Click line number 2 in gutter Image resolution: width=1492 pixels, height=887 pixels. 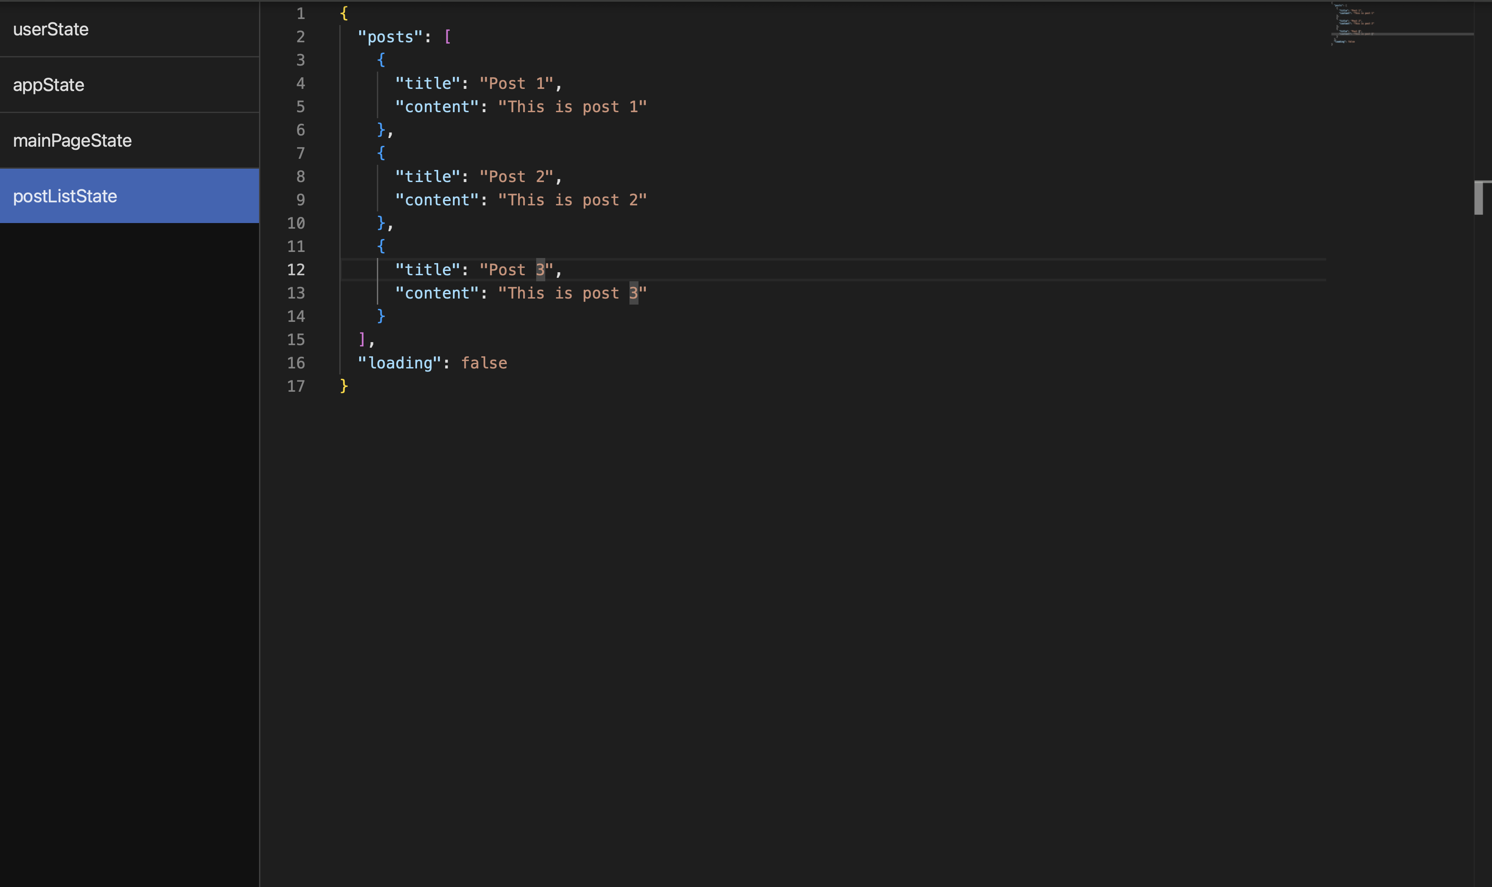(x=300, y=37)
